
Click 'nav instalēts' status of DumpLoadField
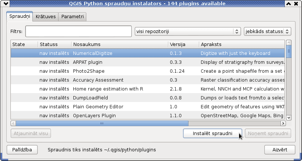(54, 98)
